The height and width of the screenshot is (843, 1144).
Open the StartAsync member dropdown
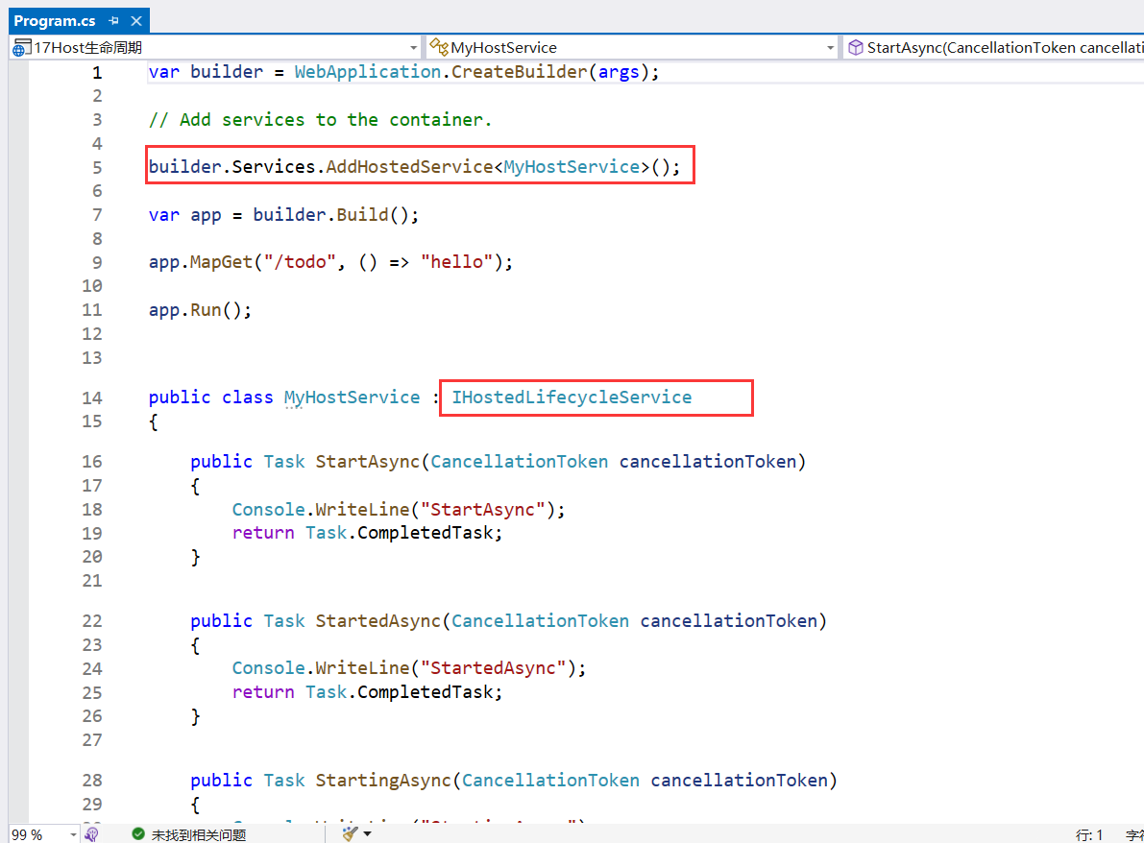993,47
